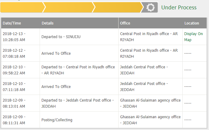Select Ghassan Al-Sulaiman office in the Posting/Collecting row

[150, 120]
